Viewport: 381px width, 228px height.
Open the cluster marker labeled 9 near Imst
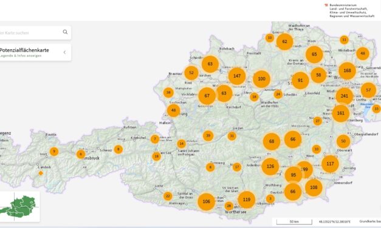[x=54, y=152]
